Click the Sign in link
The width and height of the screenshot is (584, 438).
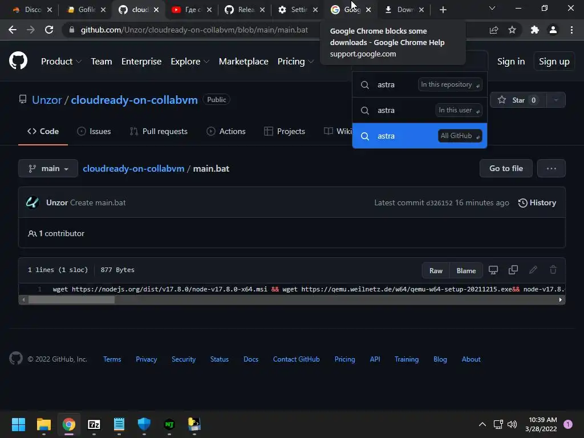(511, 62)
